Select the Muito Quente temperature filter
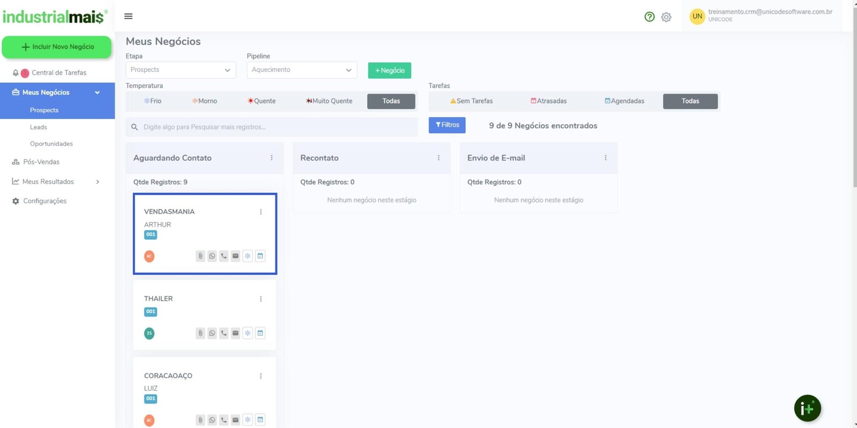The width and height of the screenshot is (857, 428). [329, 101]
